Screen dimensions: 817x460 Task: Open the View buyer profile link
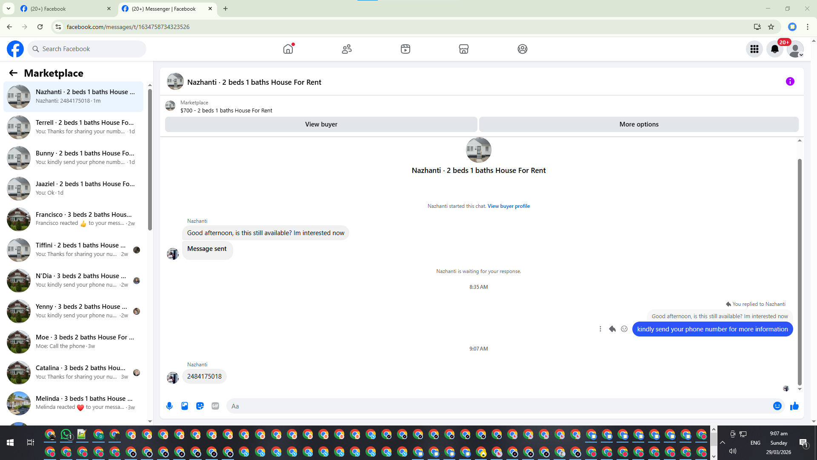[x=508, y=206]
